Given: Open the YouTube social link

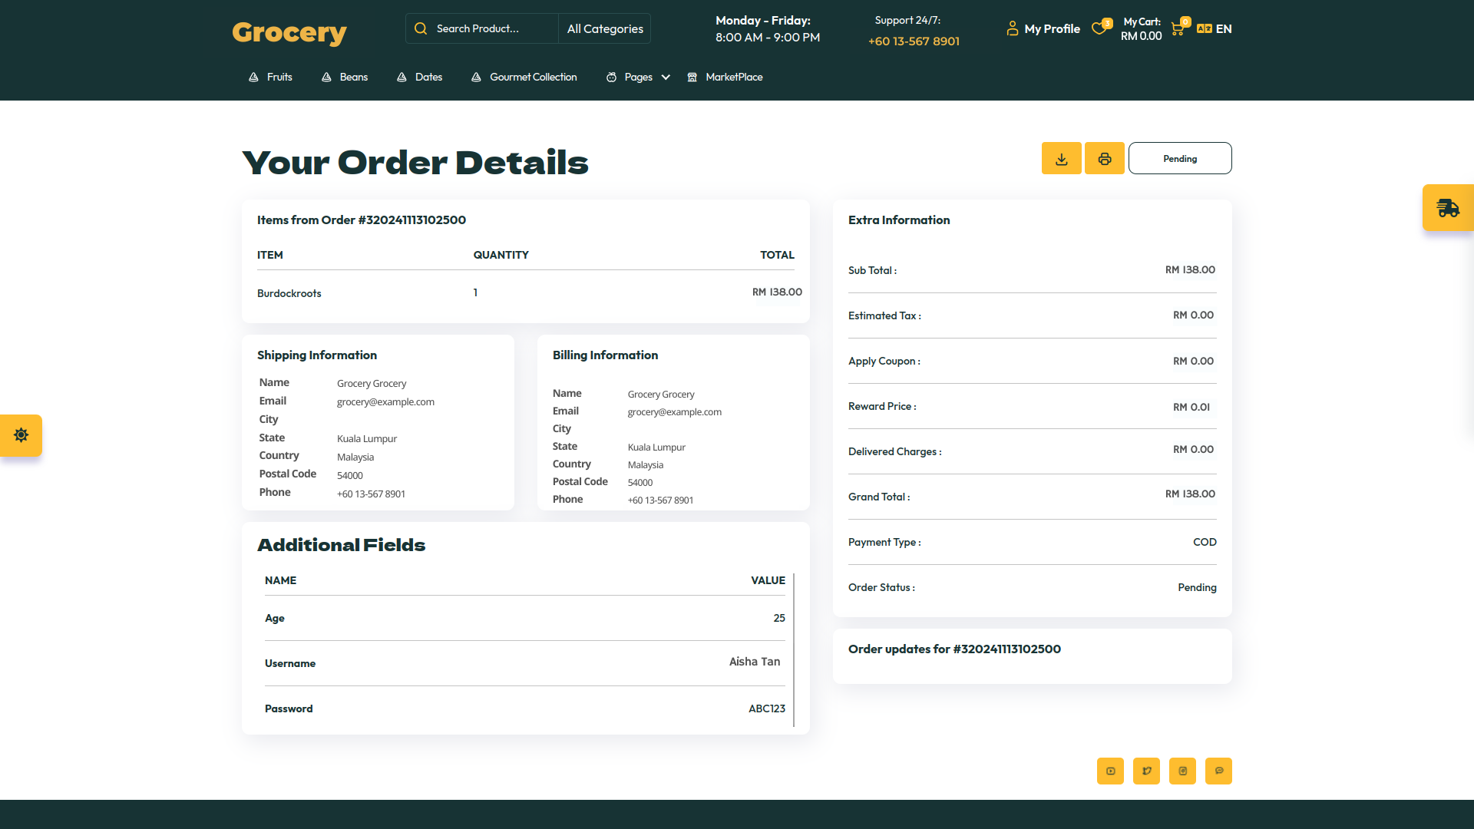Looking at the screenshot, I should (x=1110, y=771).
